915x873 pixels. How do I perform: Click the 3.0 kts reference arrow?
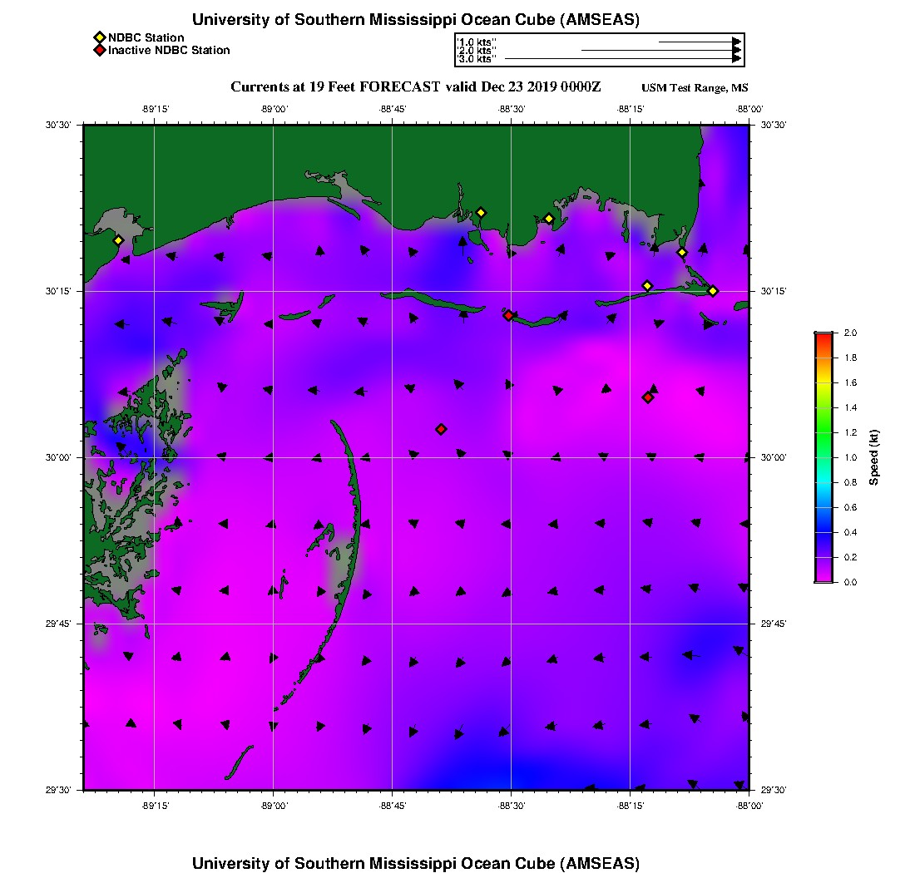click(622, 59)
